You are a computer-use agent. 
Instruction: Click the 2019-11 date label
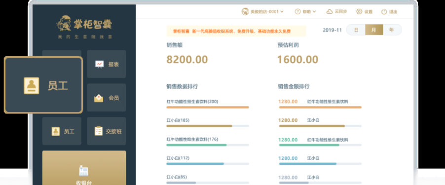point(333,30)
